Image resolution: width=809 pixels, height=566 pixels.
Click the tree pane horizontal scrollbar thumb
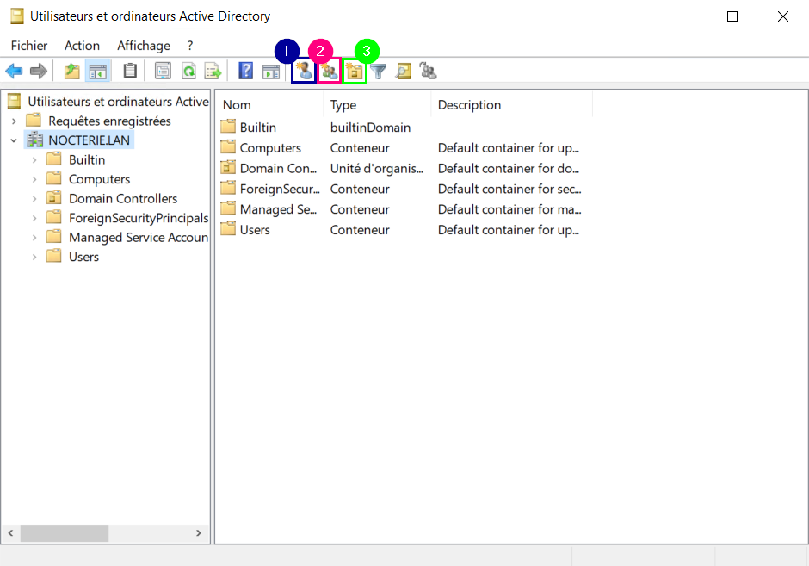click(65, 534)
